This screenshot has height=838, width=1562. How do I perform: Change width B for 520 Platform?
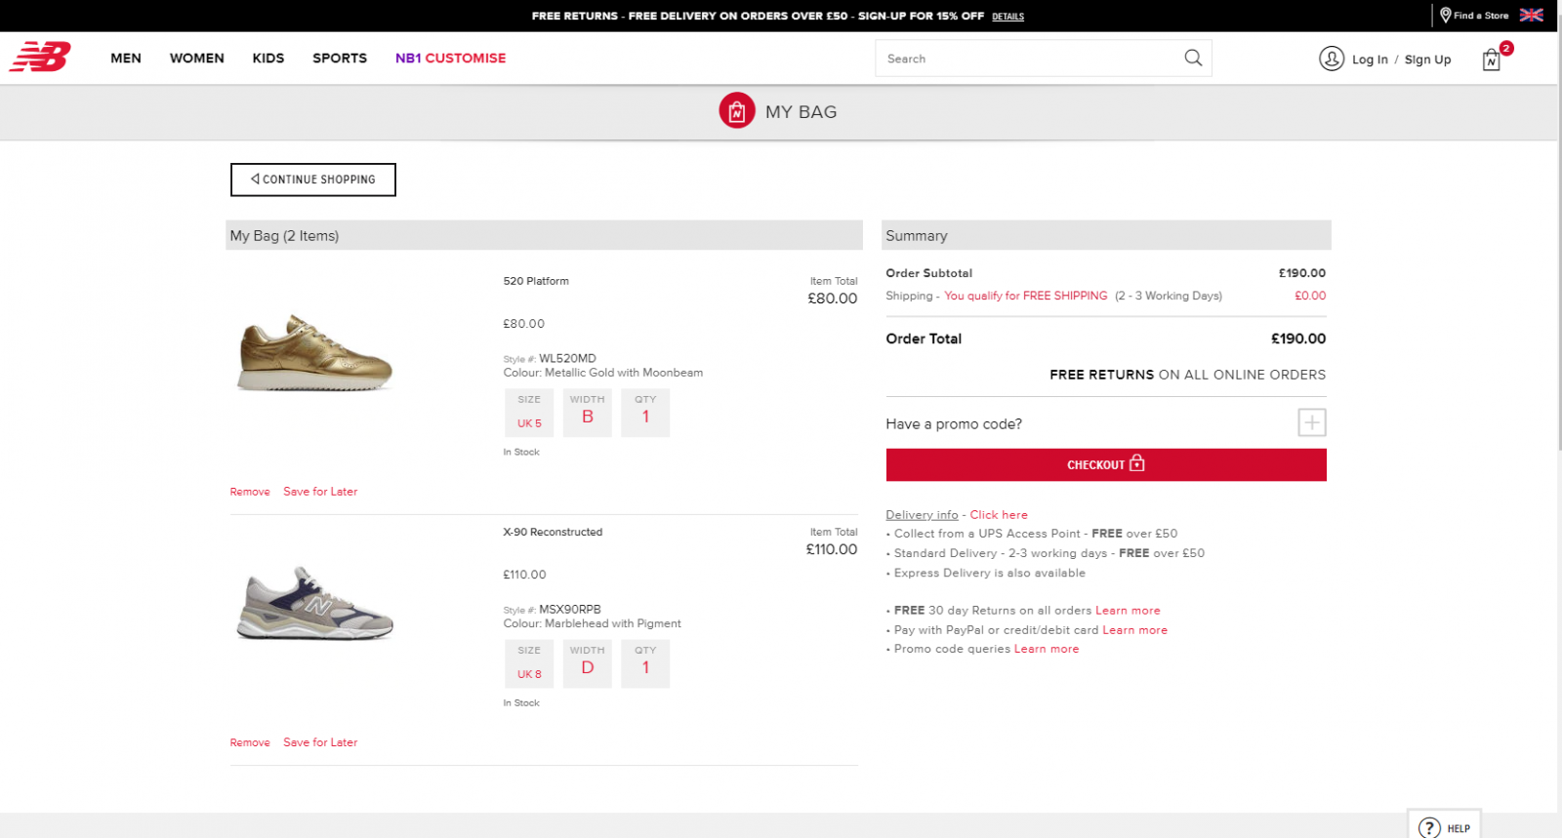pyautogui.click(x=588, y=413)
